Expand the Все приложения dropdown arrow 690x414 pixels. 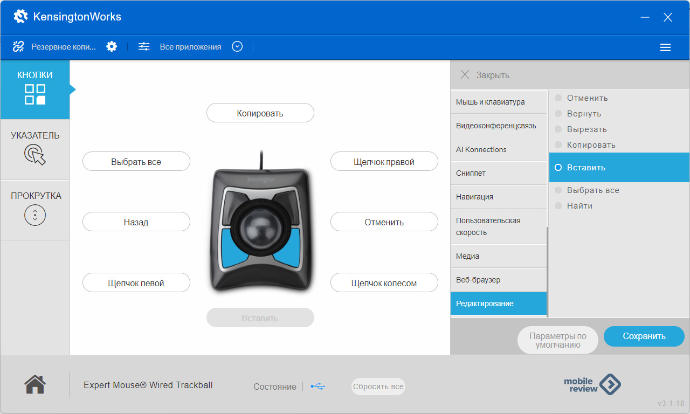pyautogui.click(x=237, y=46)
